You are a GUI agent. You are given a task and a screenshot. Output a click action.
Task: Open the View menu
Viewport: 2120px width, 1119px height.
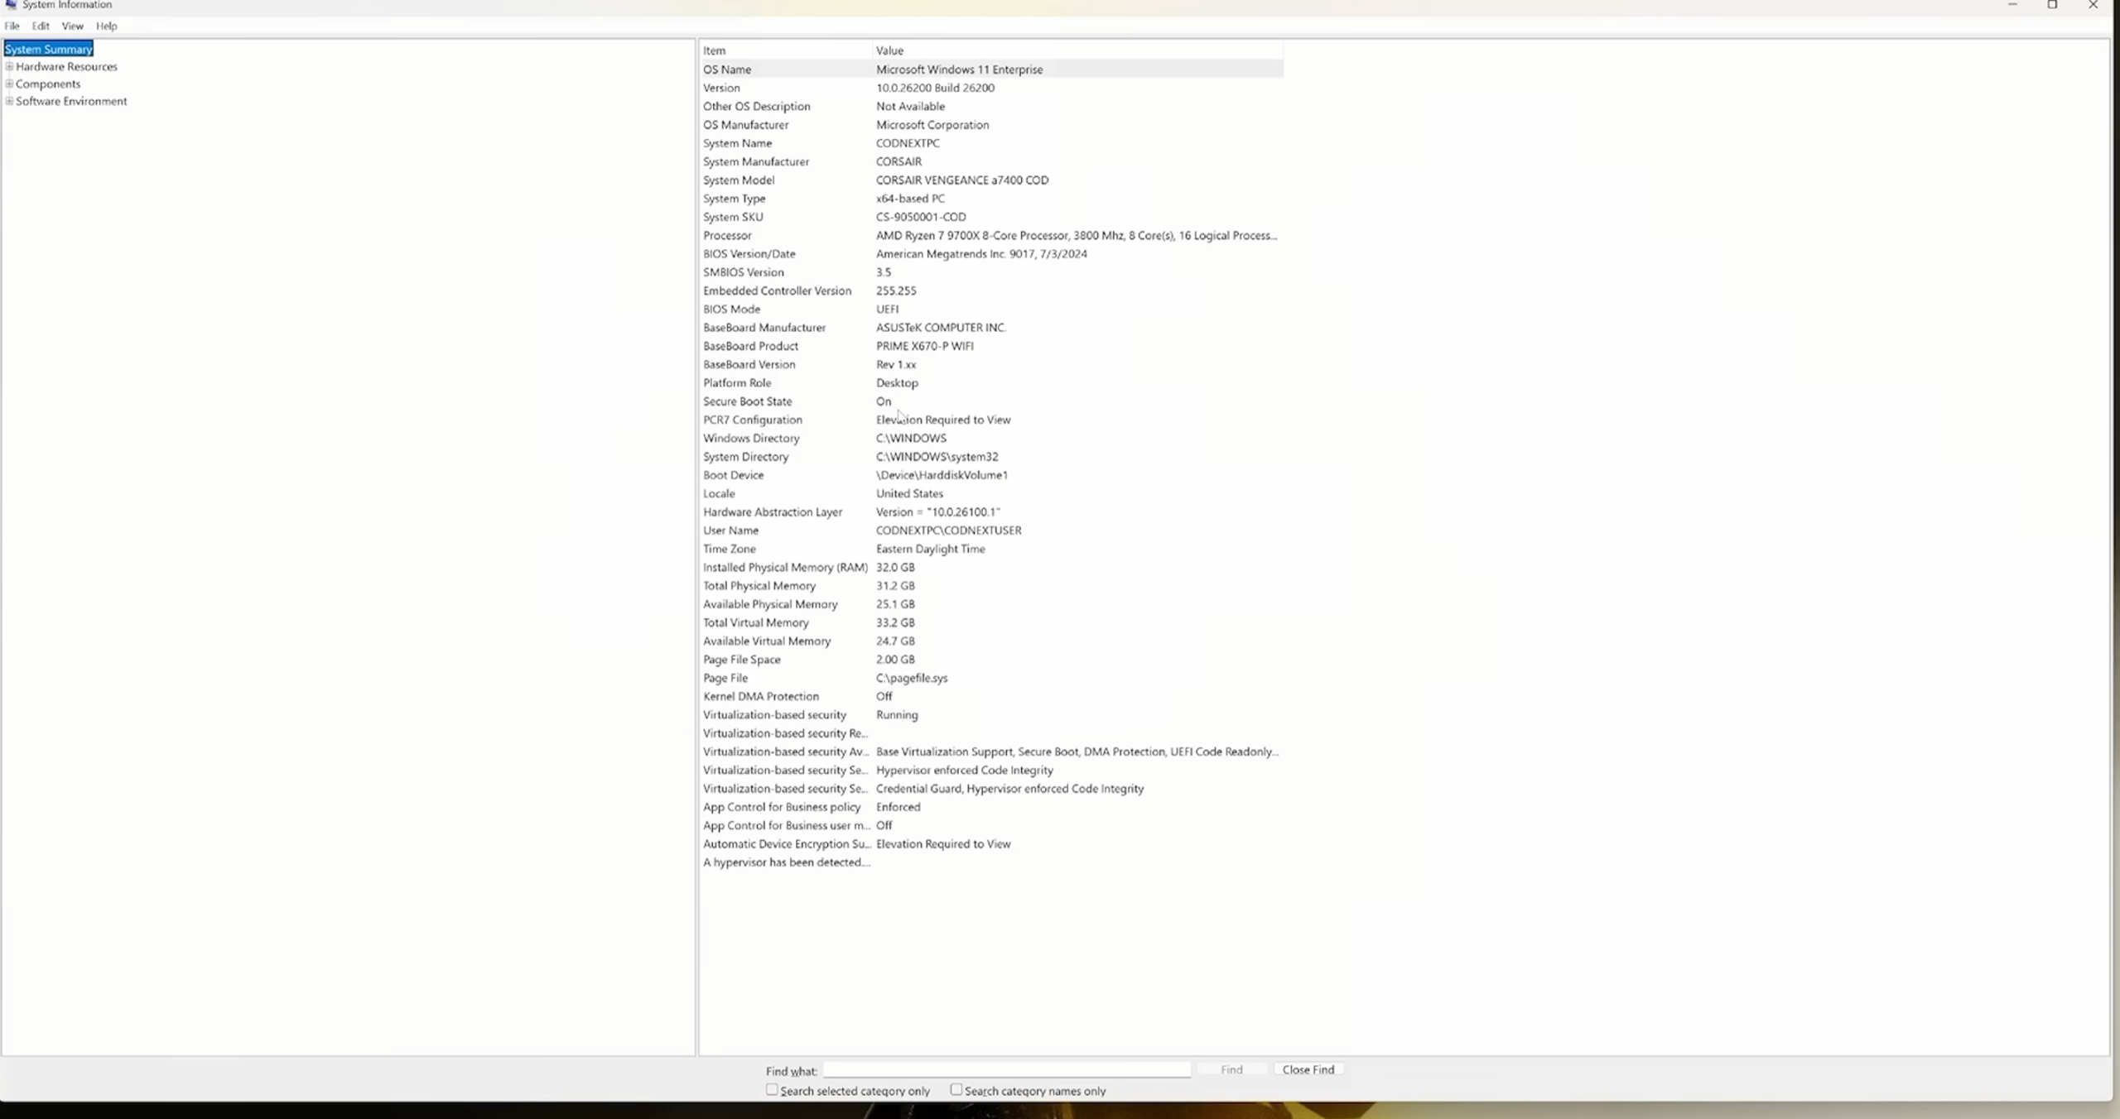tap(73, 26)
